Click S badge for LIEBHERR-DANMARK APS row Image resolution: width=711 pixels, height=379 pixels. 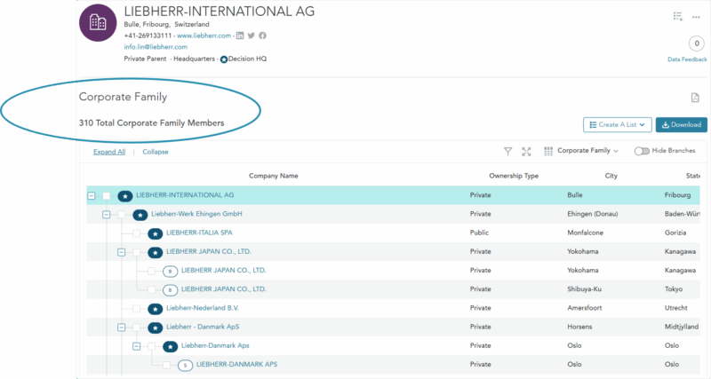(185, 366)
